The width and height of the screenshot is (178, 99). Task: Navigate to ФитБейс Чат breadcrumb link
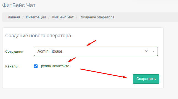(x=63, y=17)
